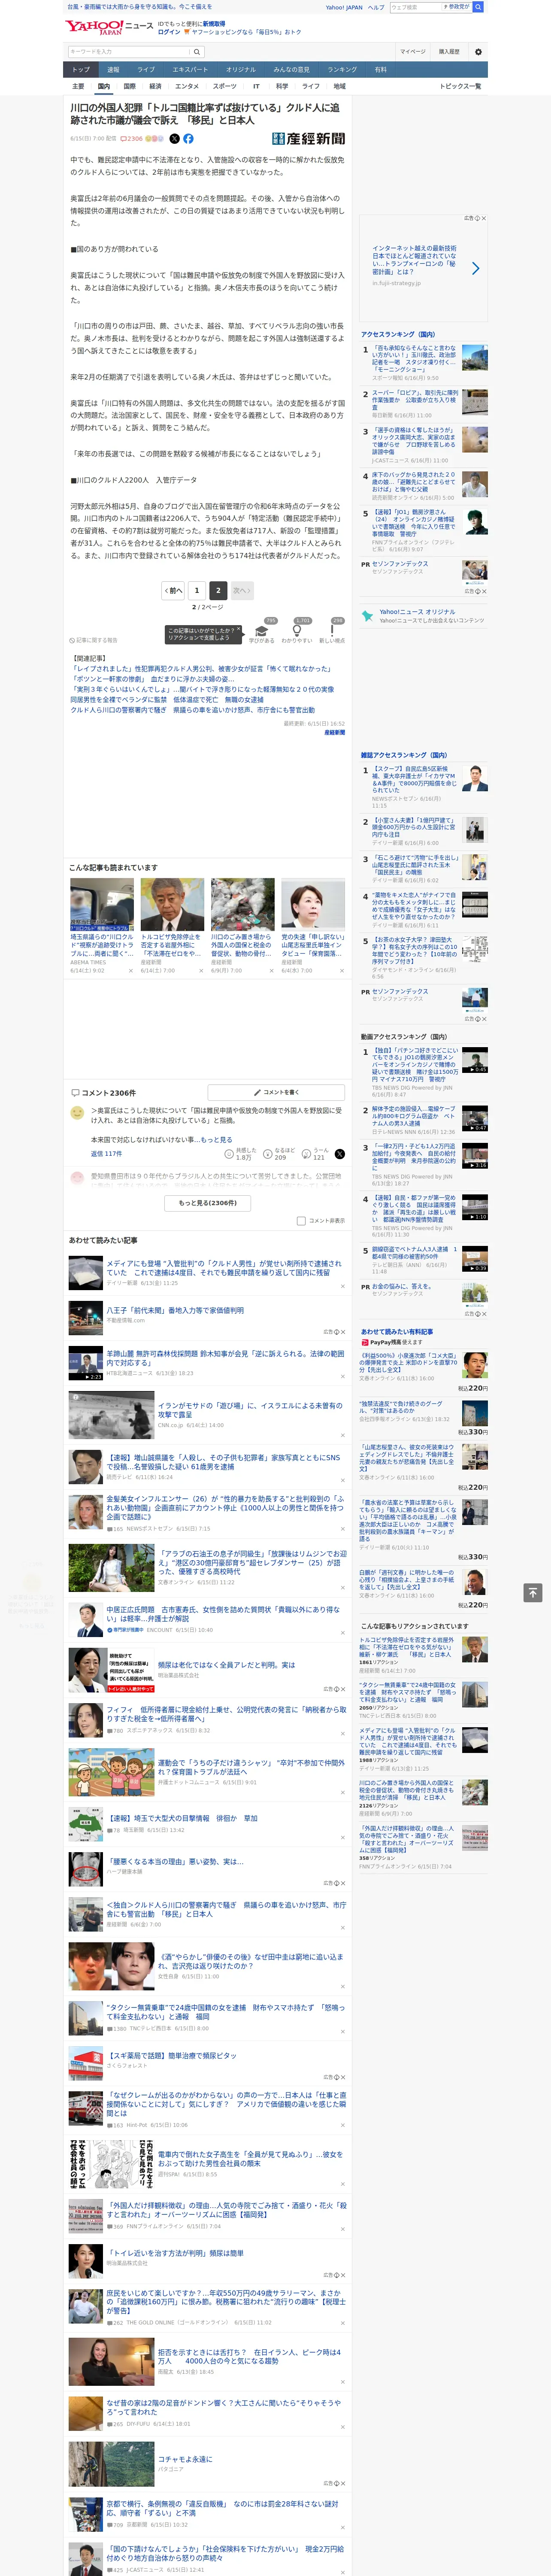The image size is (551, 2576).
Task: Select the スポーツ category tab
Action: click(225, 86)
